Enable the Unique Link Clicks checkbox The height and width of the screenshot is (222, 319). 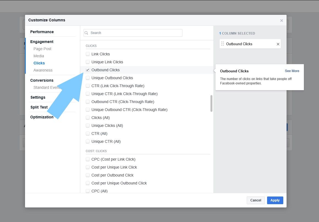[x=88, y=62]
